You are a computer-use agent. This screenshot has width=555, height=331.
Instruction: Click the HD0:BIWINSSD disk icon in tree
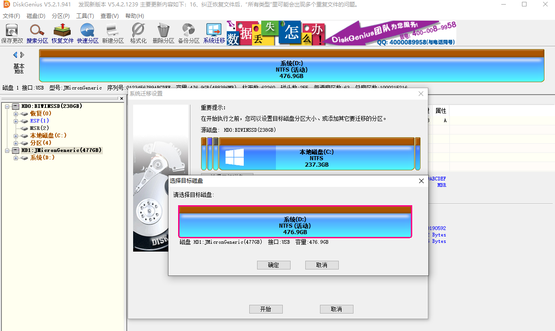pyautogui.click(x=16, y=106)
